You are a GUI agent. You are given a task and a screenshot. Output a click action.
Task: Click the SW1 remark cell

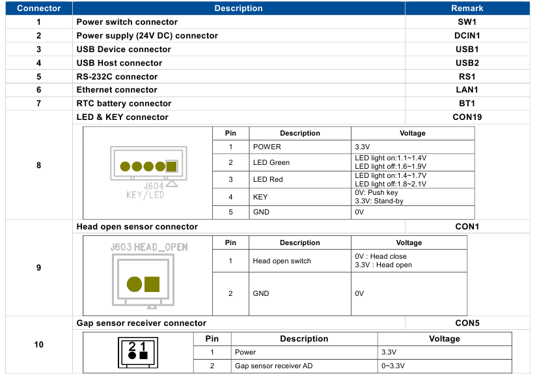[x=467, y=22]
